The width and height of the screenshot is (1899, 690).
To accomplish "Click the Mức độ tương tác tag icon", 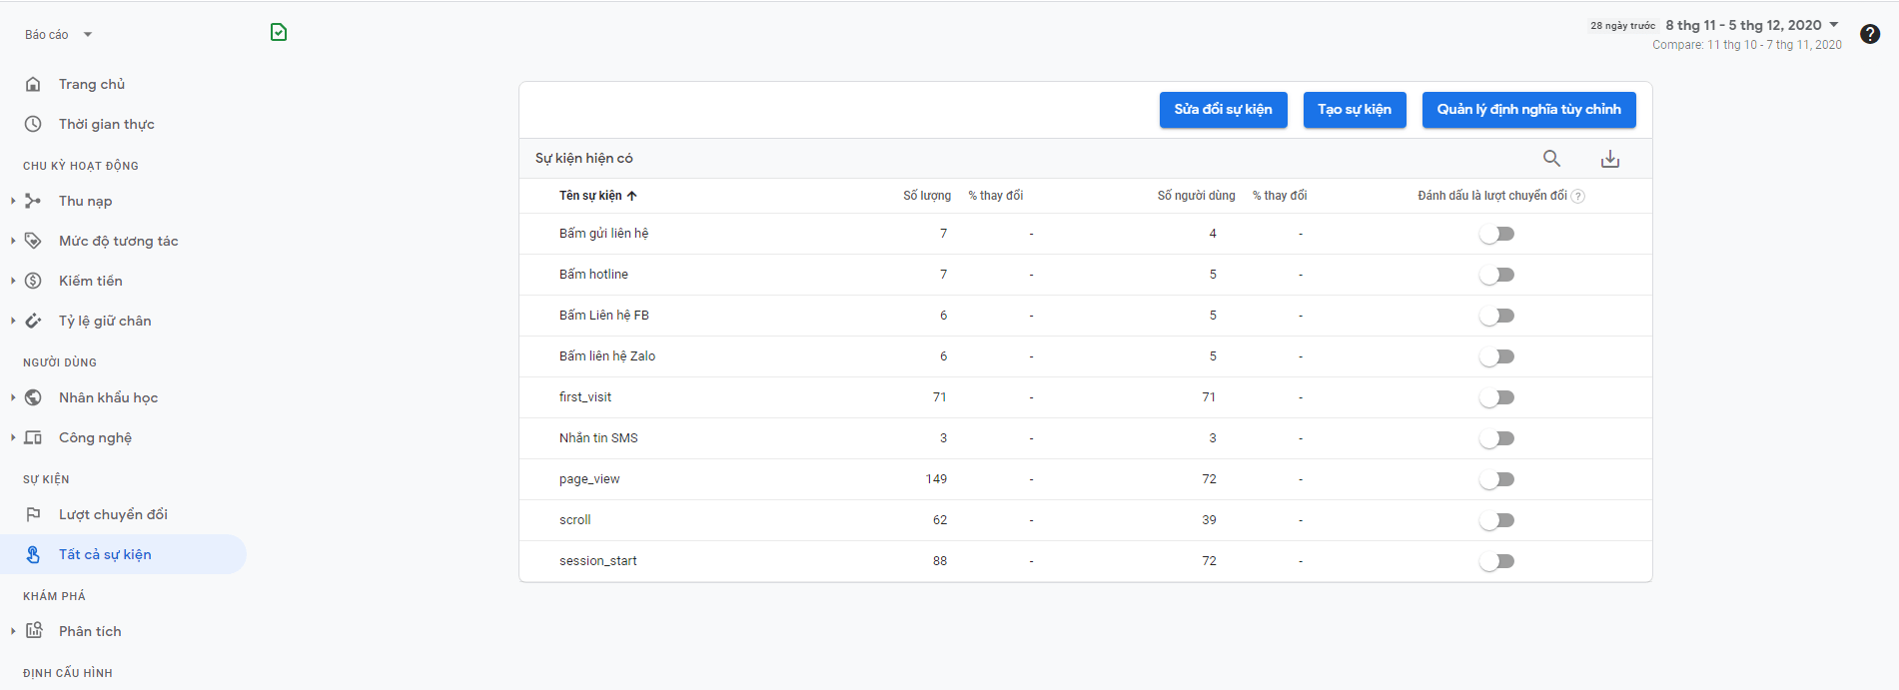I will pos(33,241).
